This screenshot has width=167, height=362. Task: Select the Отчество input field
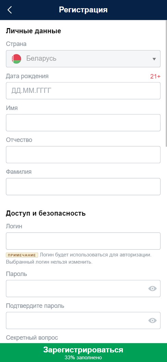click(x=83, y=155)
